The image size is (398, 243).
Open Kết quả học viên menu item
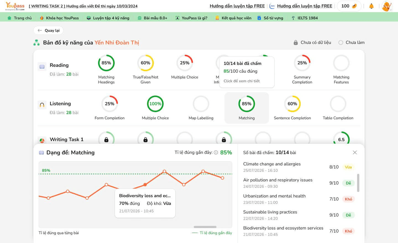233,18
